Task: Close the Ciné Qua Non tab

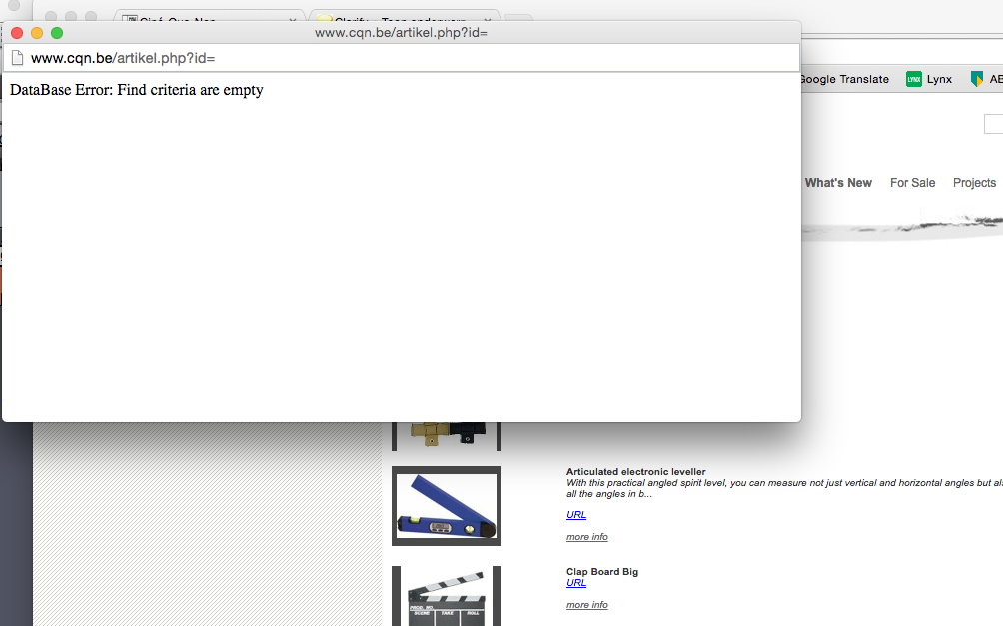Action: [292, 19]
